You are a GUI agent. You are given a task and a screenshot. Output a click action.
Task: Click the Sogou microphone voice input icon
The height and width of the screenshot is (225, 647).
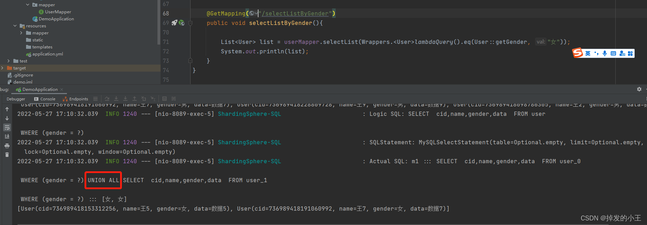[x=605, y=53]
